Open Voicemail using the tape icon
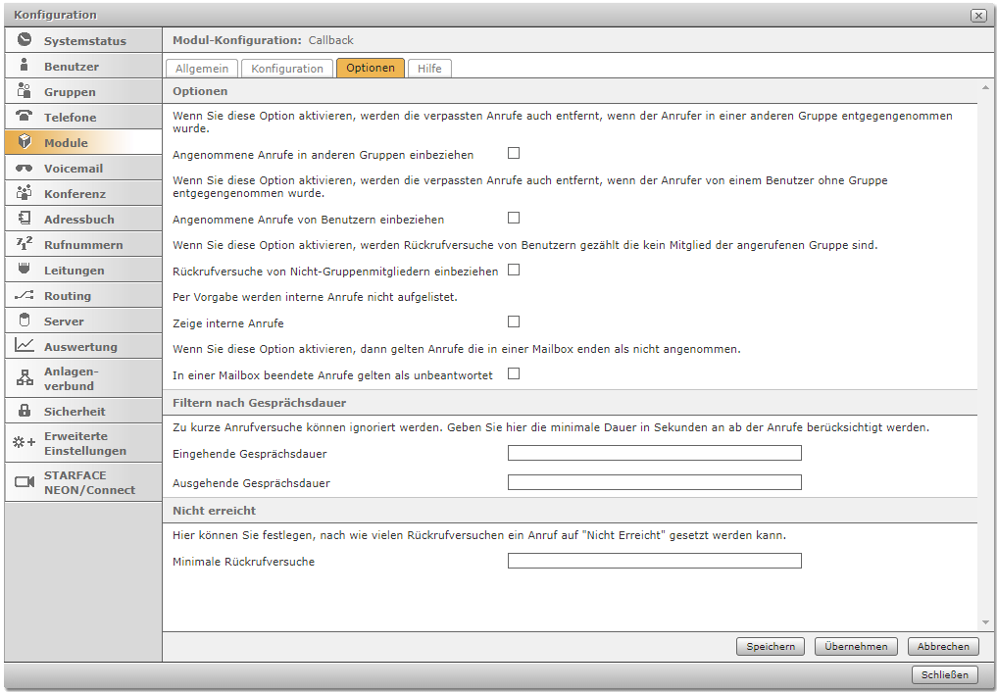Screen dimensions: 997x693 25,168
